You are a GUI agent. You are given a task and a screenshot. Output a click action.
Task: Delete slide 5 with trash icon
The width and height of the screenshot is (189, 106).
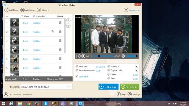(x=60, y=59)
